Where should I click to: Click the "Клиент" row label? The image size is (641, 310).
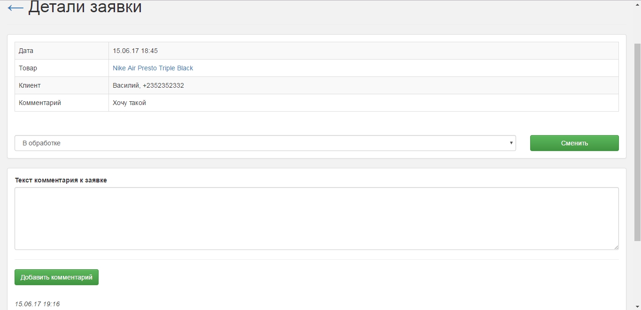pos(30,85)
